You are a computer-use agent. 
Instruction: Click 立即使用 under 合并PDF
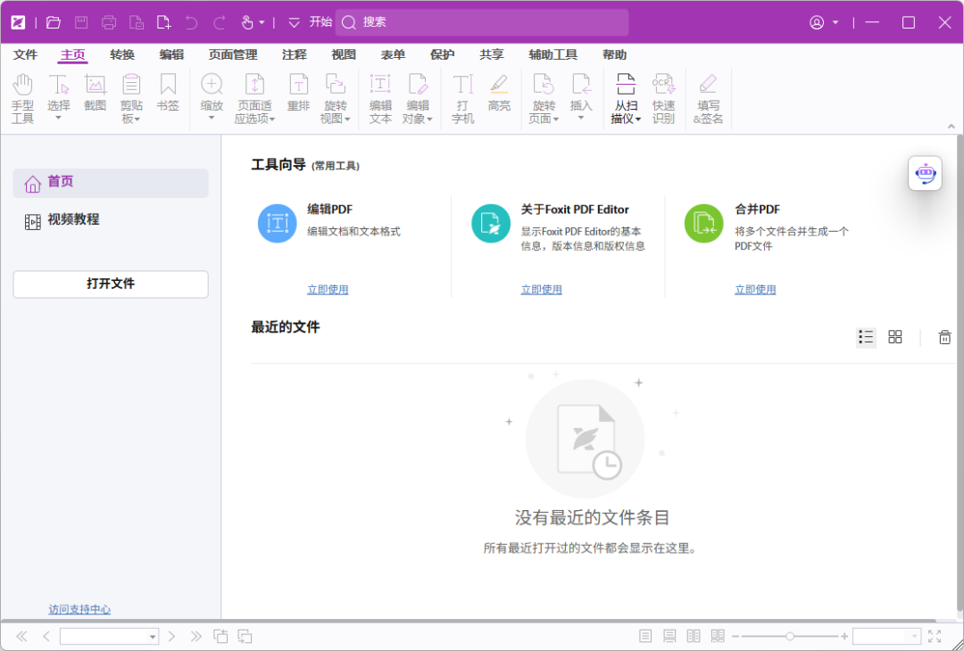(755, 289)
